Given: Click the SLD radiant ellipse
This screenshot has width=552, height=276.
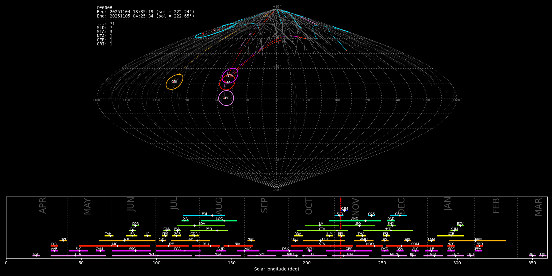Looking at the screenshot, I should coord(216,30).
